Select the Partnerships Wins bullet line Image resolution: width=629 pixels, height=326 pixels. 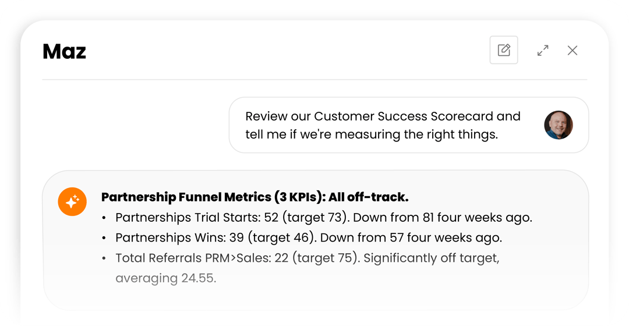[x=309, y=238]
